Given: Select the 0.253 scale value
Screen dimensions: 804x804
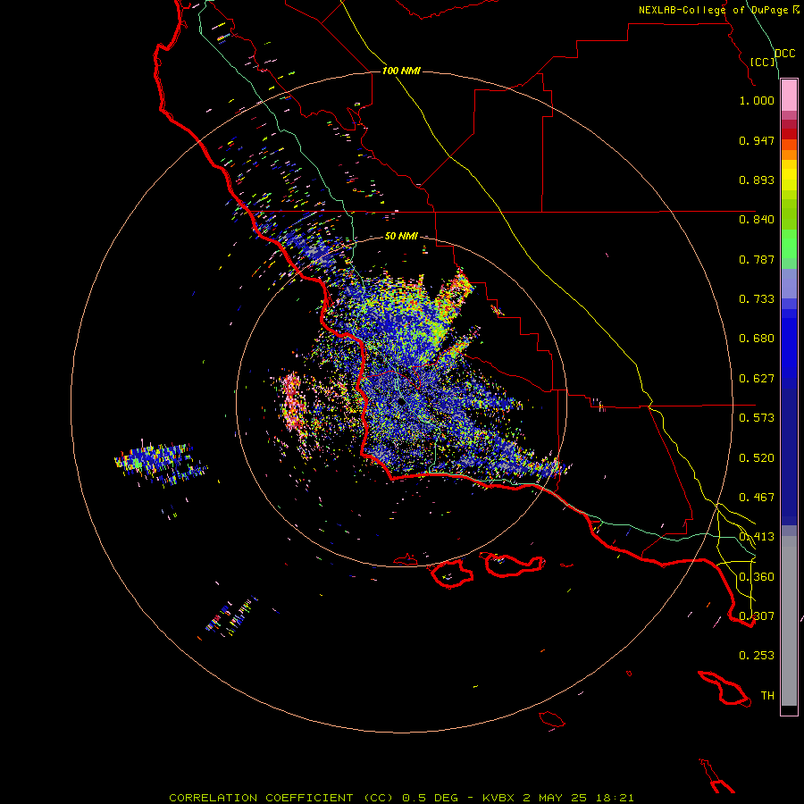Looking at the screenshot, I should coord(757,656).
